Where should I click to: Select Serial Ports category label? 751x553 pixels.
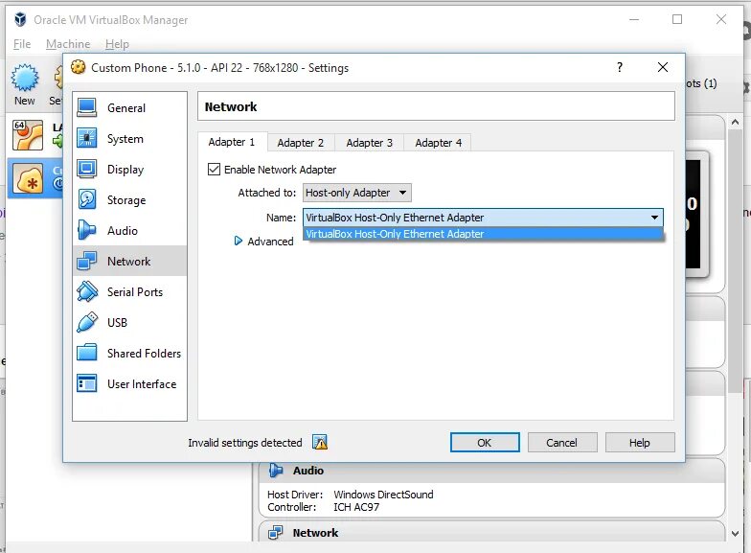(135, 292)
